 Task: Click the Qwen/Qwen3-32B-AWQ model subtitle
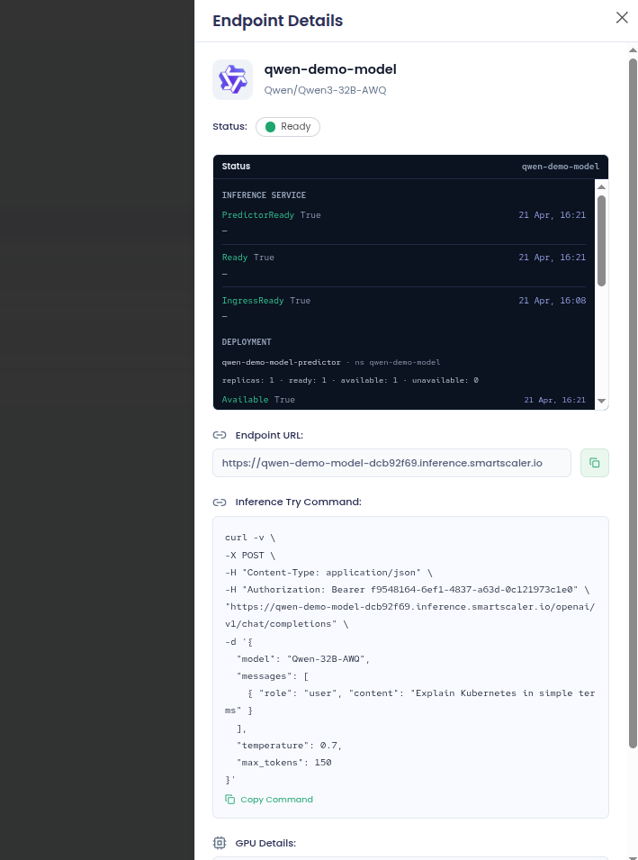325,90
